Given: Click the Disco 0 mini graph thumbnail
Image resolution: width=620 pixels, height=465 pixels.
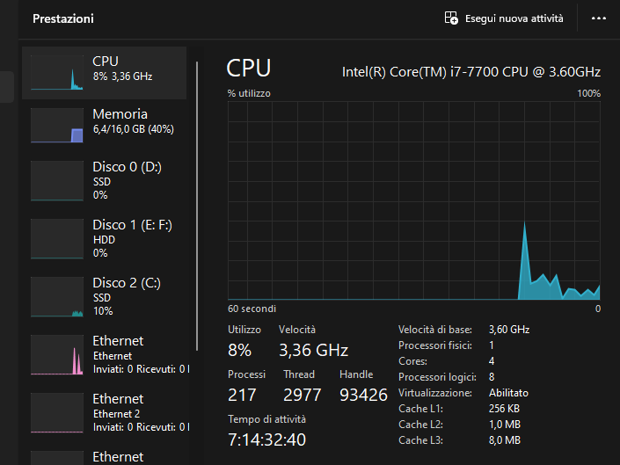Looking at the screenshot, I should coord(57,180).
